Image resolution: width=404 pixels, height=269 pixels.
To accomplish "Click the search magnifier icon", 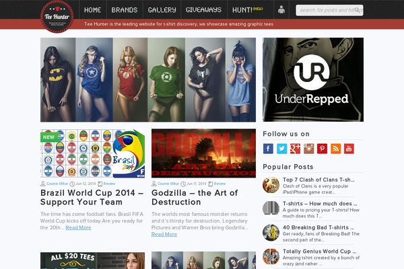I will pos(357,10).
